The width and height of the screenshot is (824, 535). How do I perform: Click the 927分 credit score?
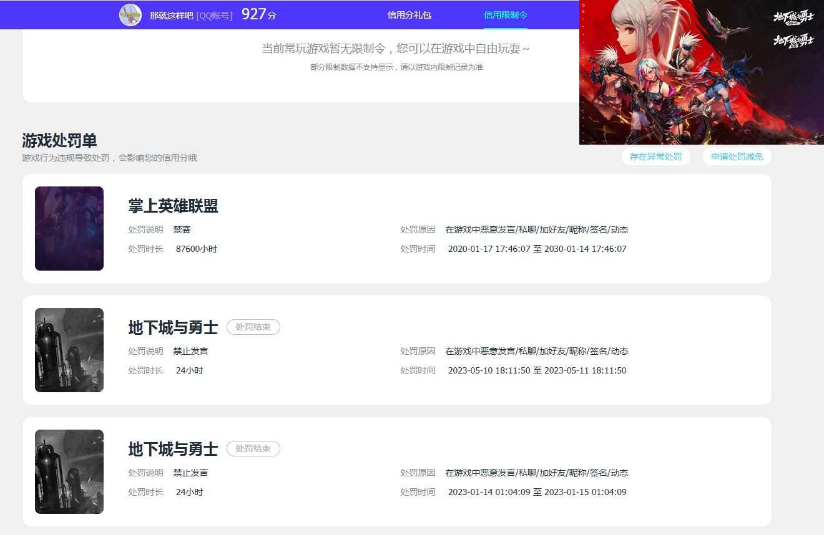(x=258, y=14)
